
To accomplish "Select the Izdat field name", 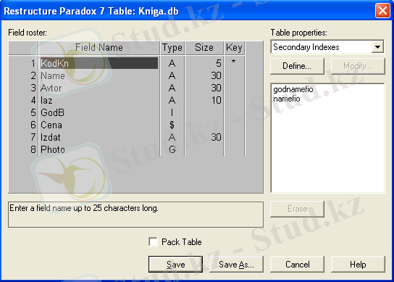I will [x=51, y=137].
